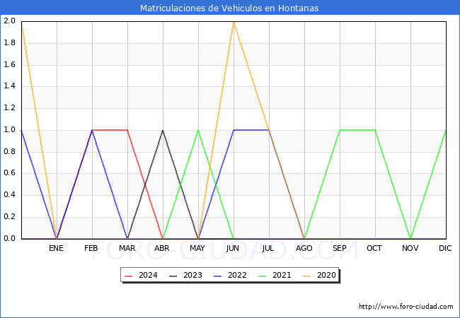Click the green 2021 line point at SEP
Screen dimensions: 460x318
click(340, 130)
